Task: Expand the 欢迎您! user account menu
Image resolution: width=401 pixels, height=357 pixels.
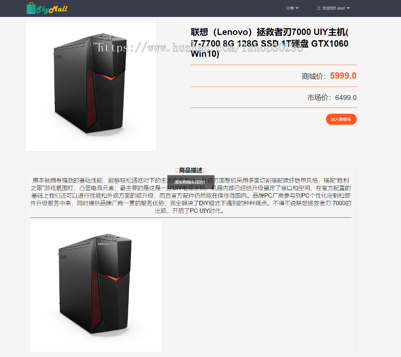Action: [334, 8]
